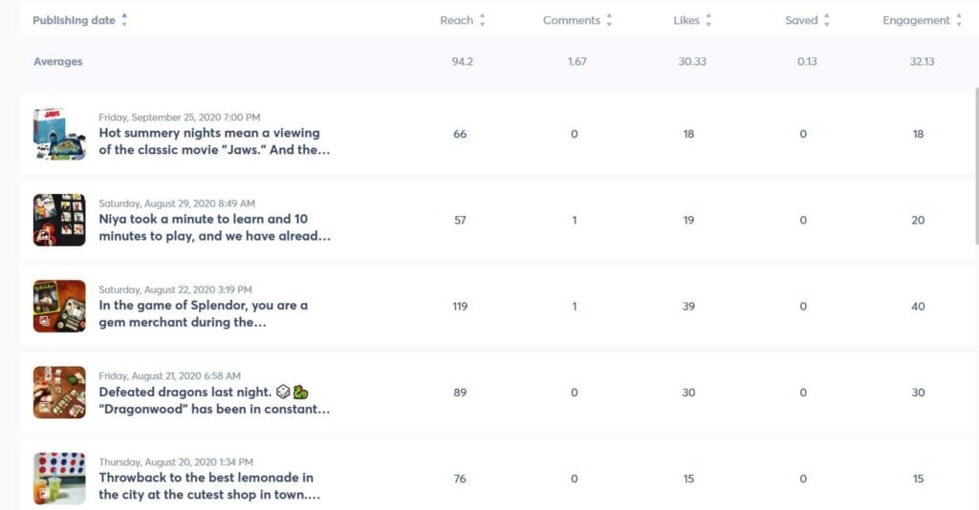This screenshot has height=510, width=979.
Task: View the Dragonwood post thumbnail
Action: pyautogui.click(x=59, y=393)
